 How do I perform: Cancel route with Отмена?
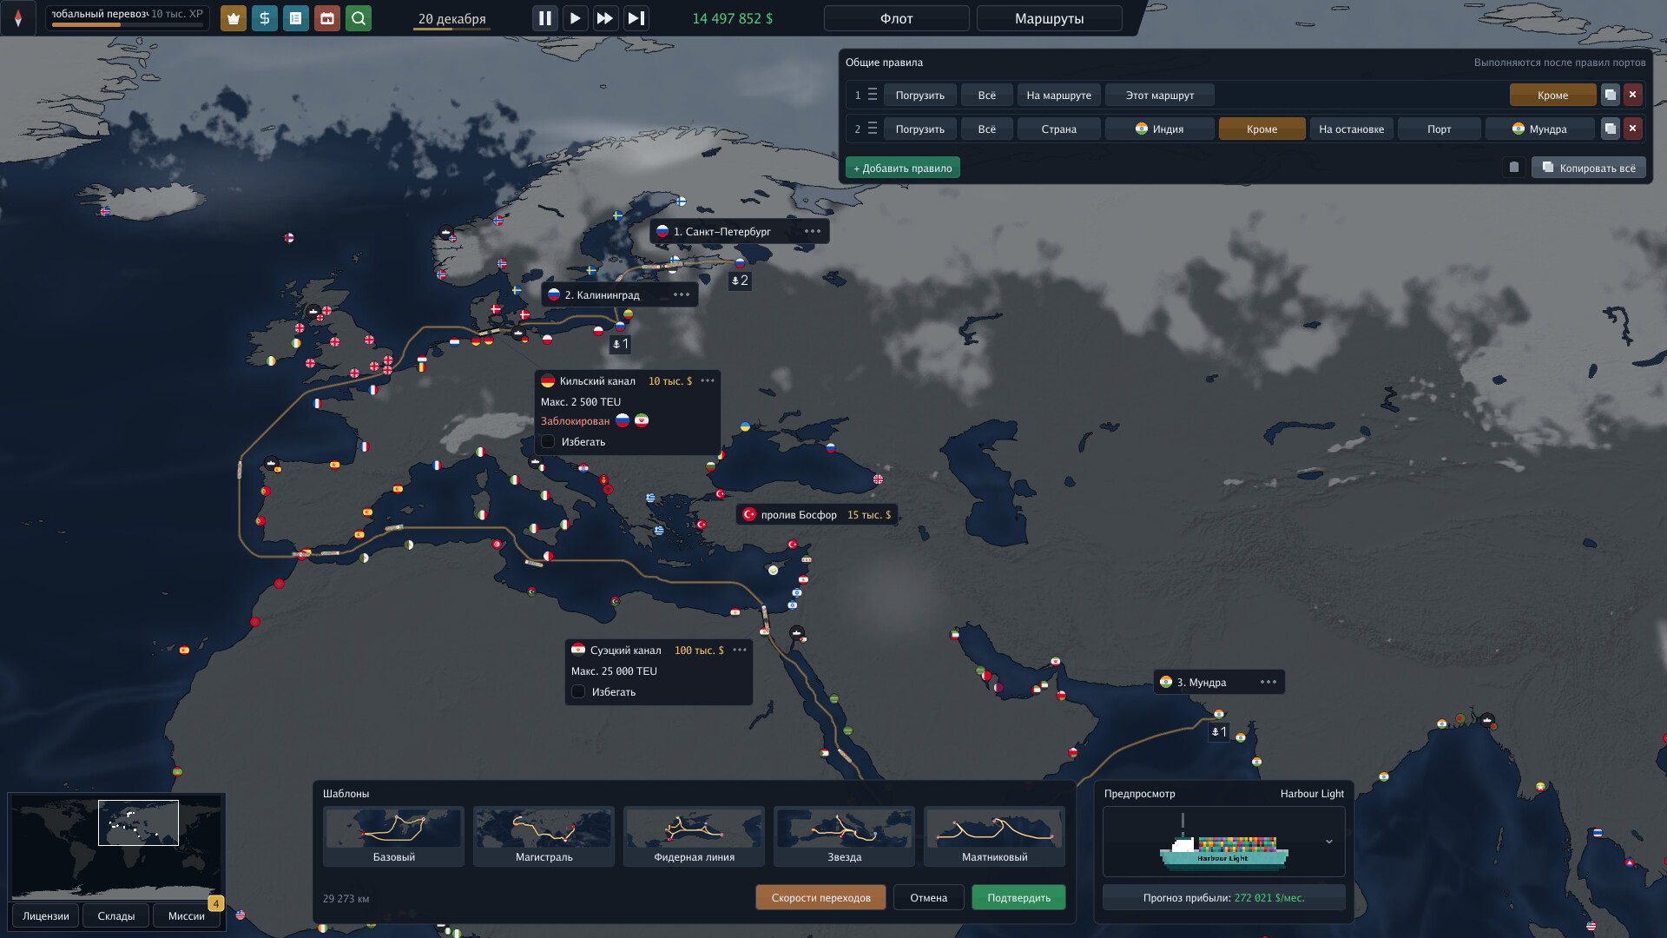click(x=928, y=897)
